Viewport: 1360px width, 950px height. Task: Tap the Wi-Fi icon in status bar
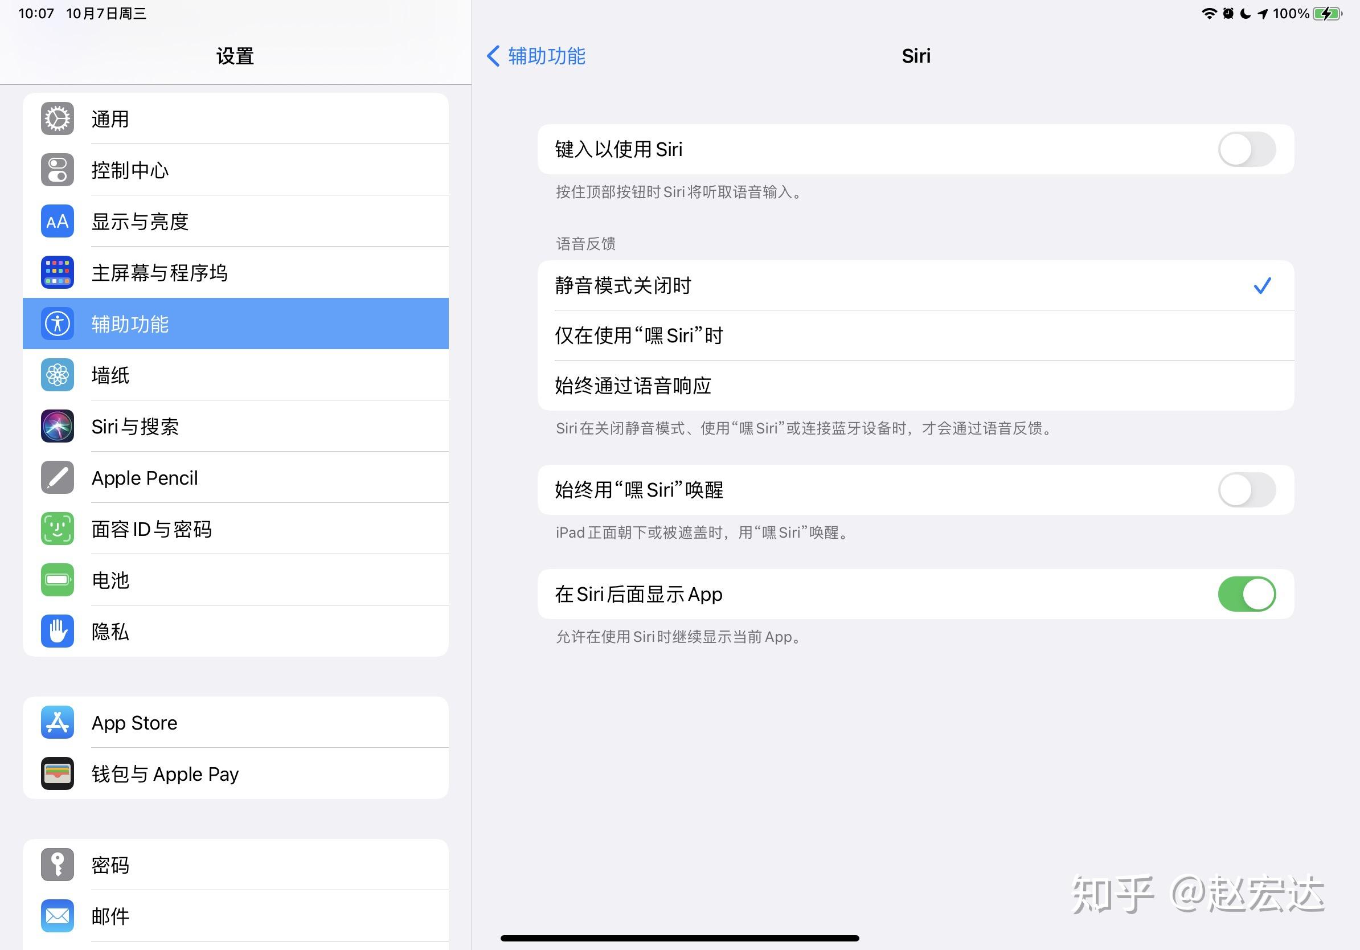pyautogui.click(x=1209, y=14)
